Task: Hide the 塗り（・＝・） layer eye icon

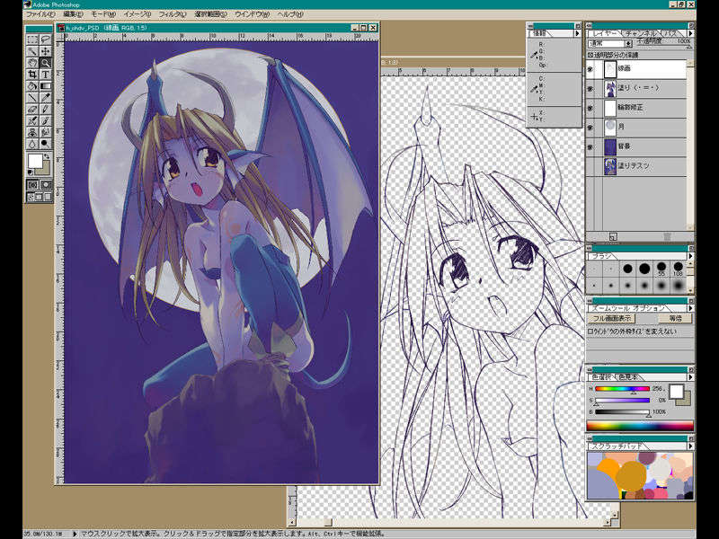Action: (590, 88)
